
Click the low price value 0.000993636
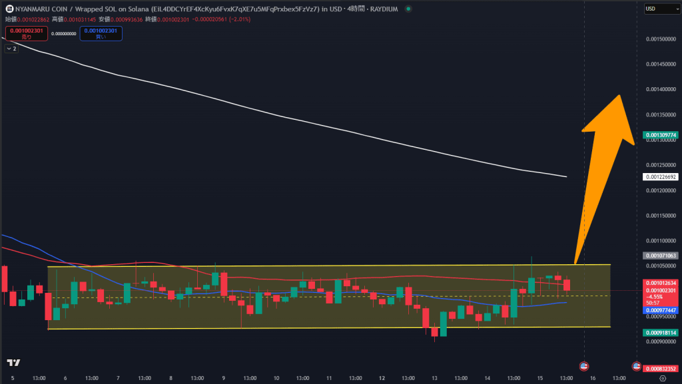pos(127,19)
